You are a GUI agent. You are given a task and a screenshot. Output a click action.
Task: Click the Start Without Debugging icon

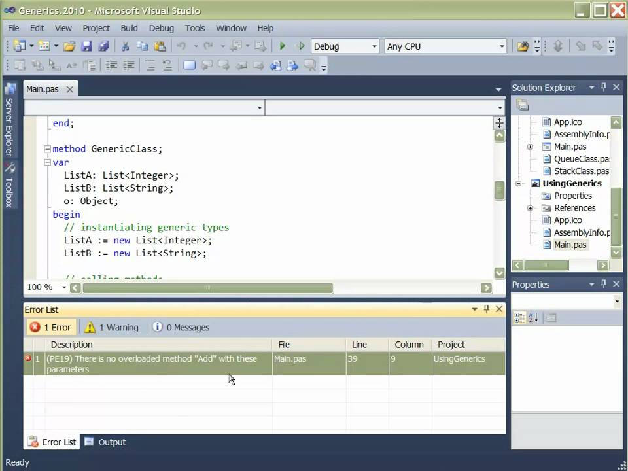tap(301, 46)
